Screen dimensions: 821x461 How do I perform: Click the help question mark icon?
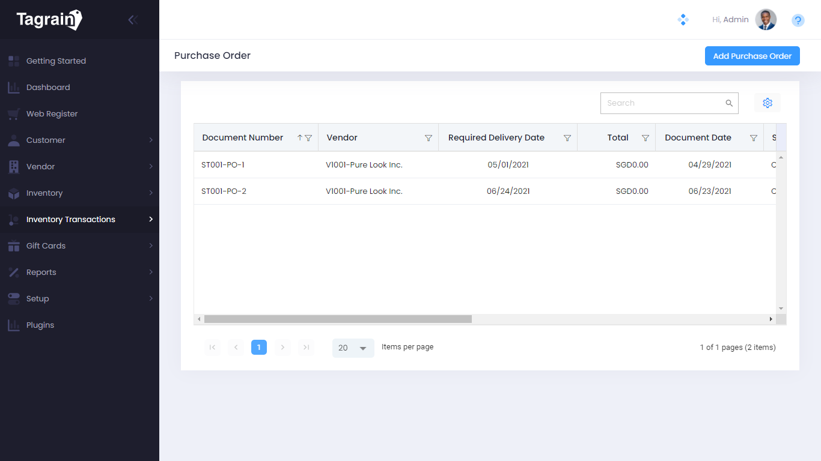point(798,20)
